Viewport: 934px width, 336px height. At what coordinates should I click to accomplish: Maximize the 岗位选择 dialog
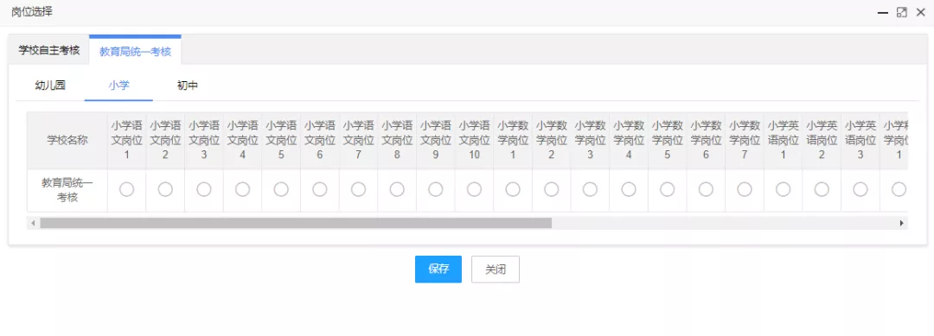tap(902, 12)
